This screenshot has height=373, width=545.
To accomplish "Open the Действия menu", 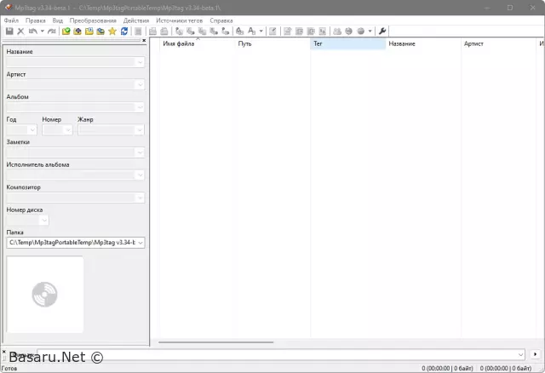I will [x=136, y=20].
